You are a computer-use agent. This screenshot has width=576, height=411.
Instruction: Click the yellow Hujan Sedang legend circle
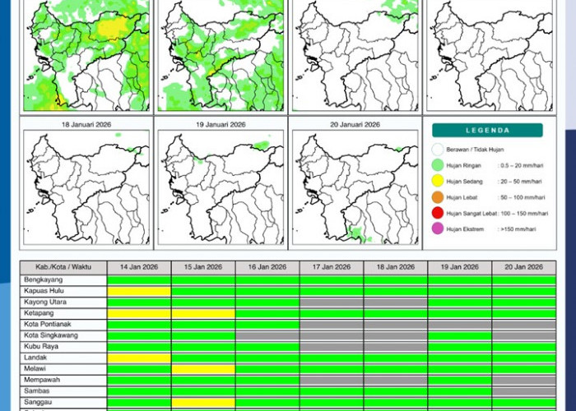pyautogui.click(x=437, y=181)
